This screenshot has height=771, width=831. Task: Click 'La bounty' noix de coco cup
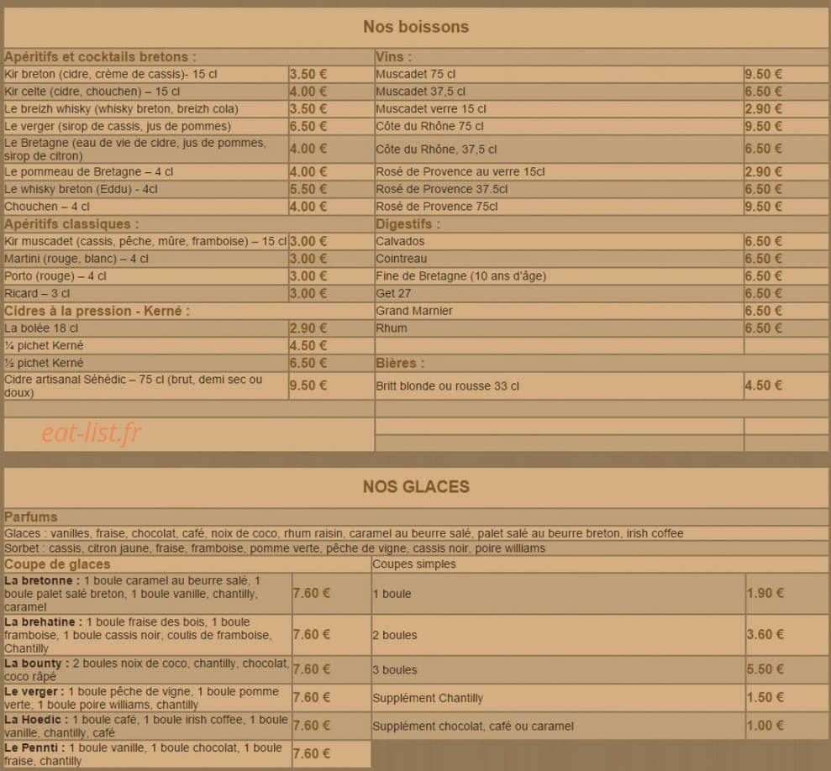[147, 670]
